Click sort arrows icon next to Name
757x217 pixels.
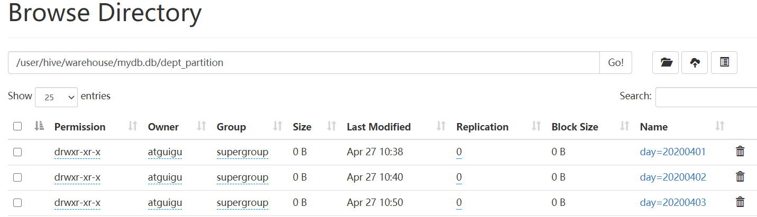pyautogui.click(x=719, y=127)
